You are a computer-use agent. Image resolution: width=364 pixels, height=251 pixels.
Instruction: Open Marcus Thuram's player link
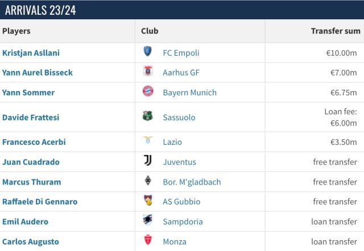(32, 182)
